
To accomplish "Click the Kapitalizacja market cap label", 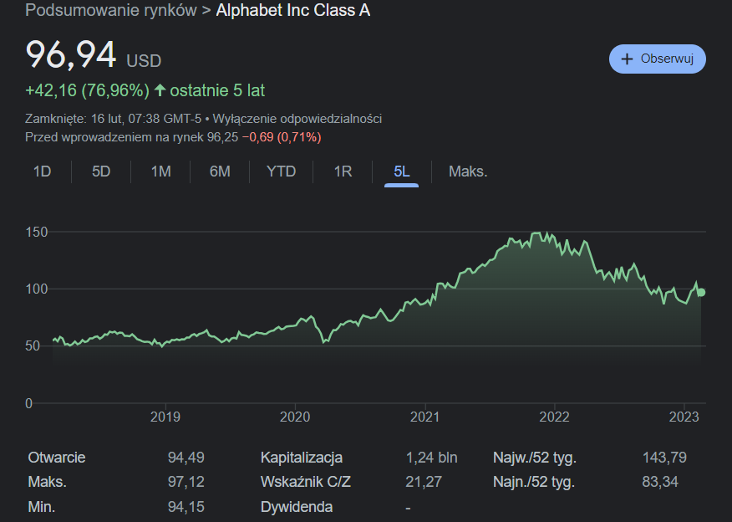I will coord(302,458).
